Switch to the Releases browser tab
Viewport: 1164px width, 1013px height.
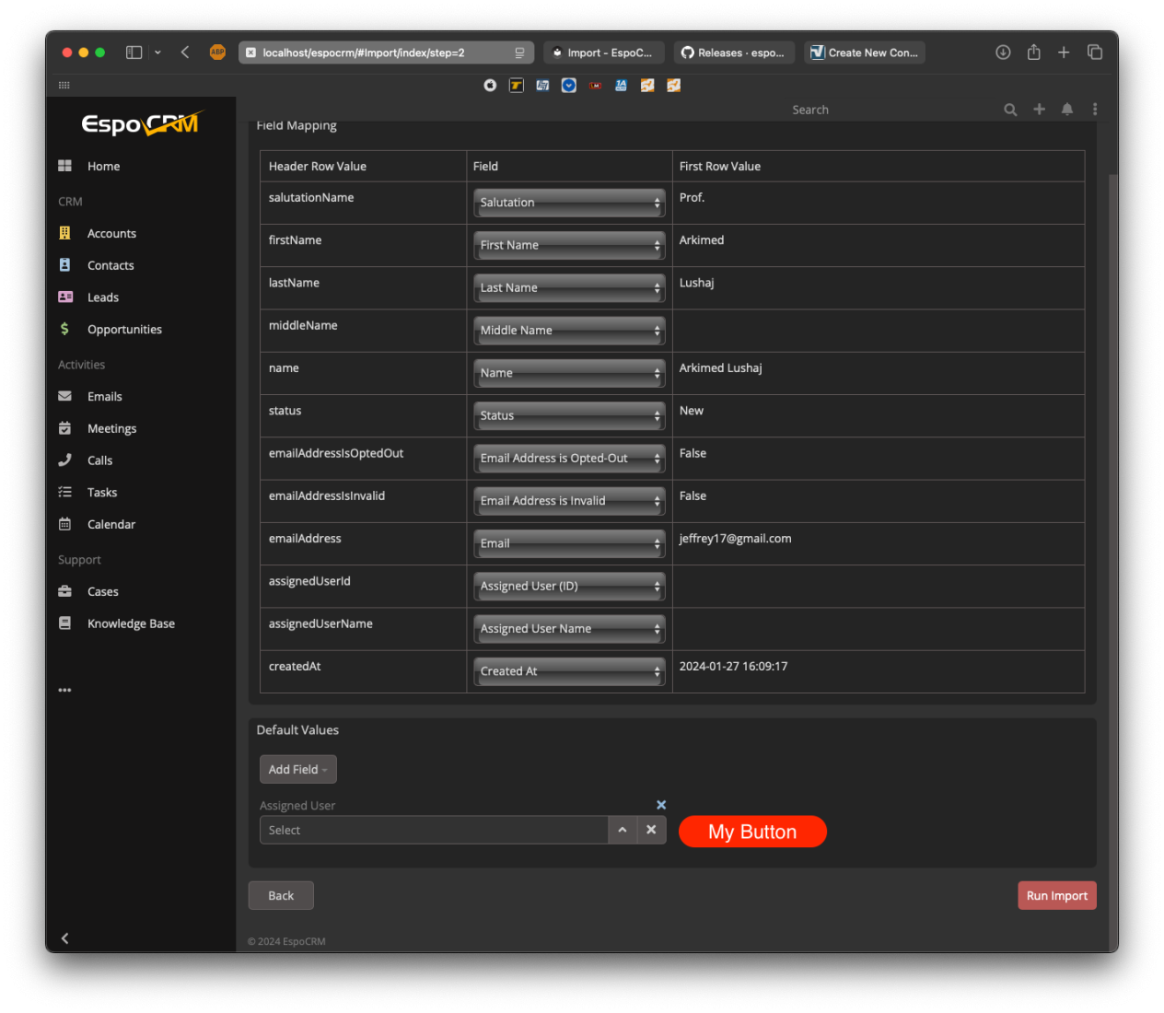[x=733, y=52]
